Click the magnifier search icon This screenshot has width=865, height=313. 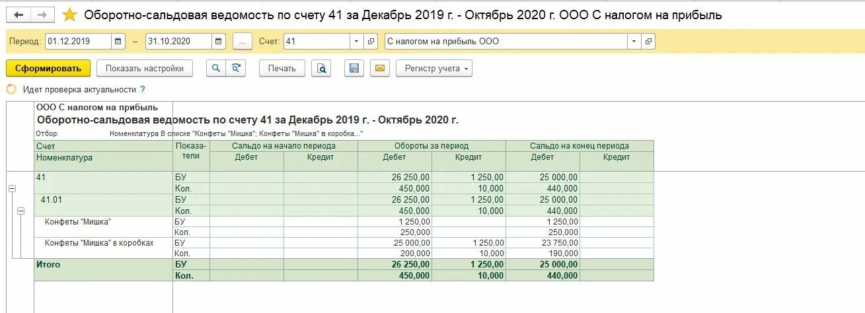coord(216,68)
